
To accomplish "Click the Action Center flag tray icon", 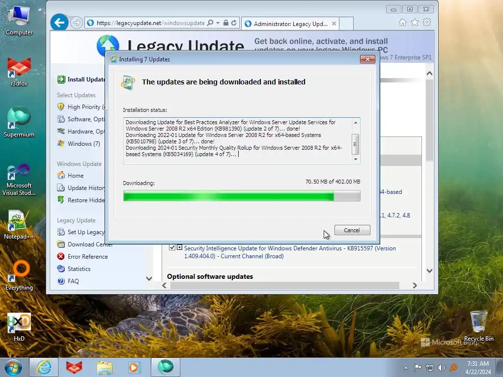I will [x=418, y=368].
